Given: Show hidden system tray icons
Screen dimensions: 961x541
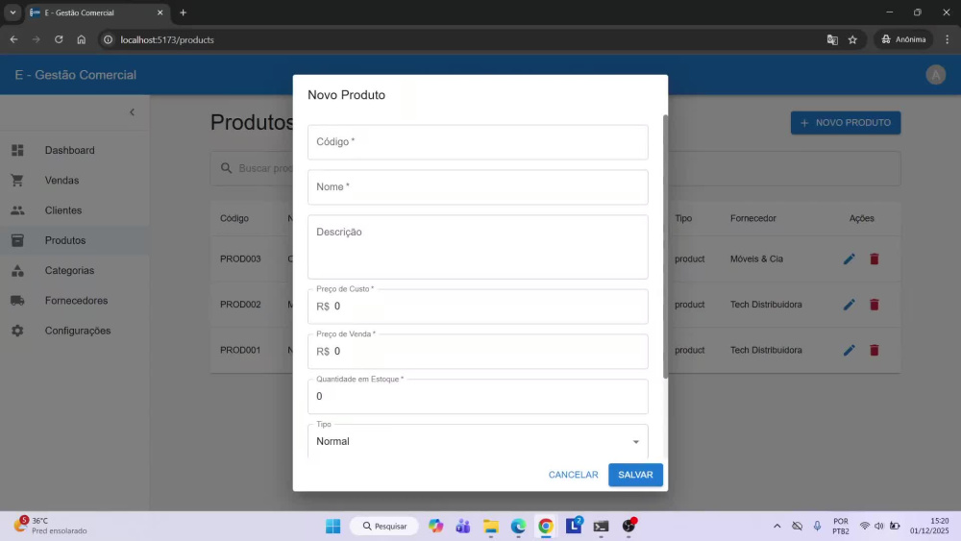Looking at the screenshot, I should coord(776,526).
